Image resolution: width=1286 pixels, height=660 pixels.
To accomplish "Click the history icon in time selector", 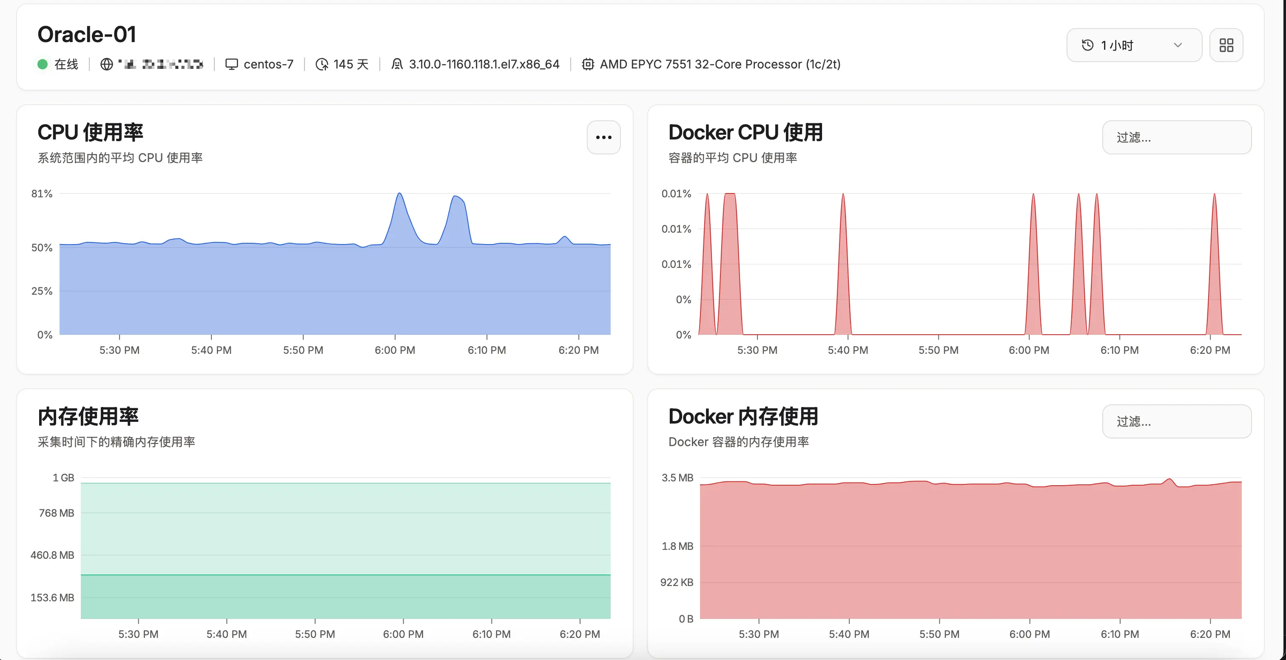I will [1087, 45].
